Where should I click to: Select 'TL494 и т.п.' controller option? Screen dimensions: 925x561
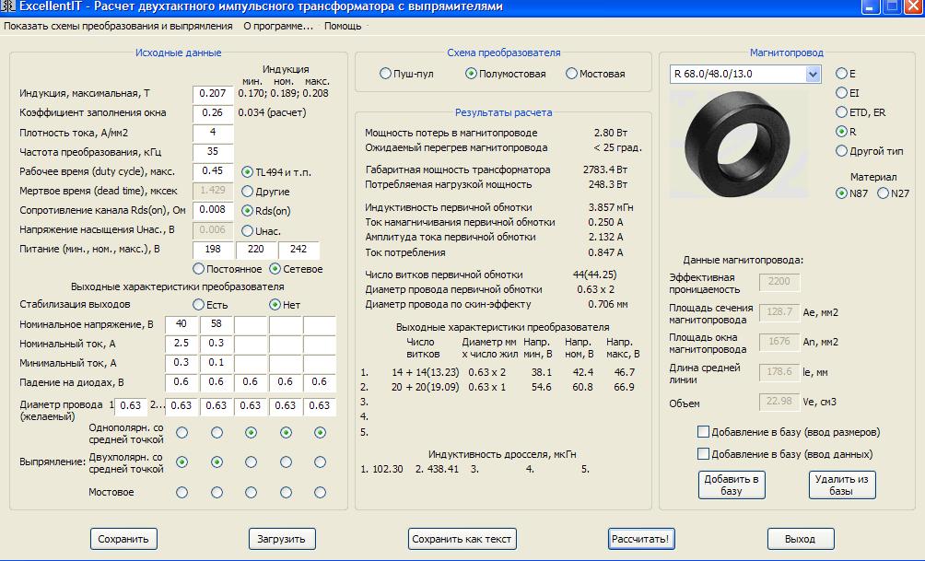click(x=247, y=172)
